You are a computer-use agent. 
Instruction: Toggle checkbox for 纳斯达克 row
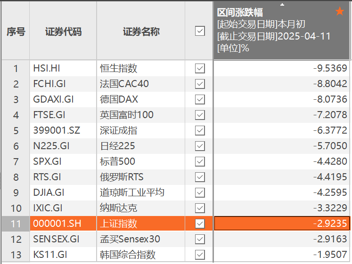[x=200, y=208]
